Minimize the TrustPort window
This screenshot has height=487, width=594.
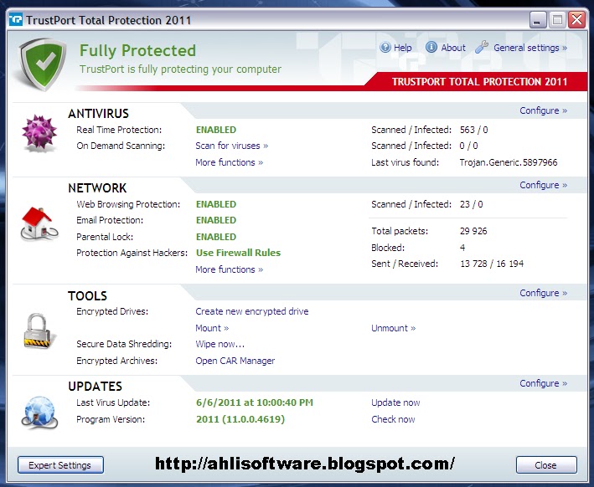(538, 20)
